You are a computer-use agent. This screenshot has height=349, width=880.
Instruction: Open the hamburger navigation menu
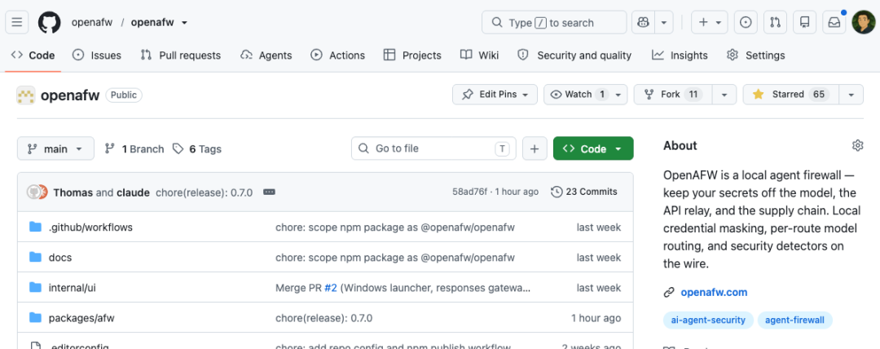coord(17,23)
